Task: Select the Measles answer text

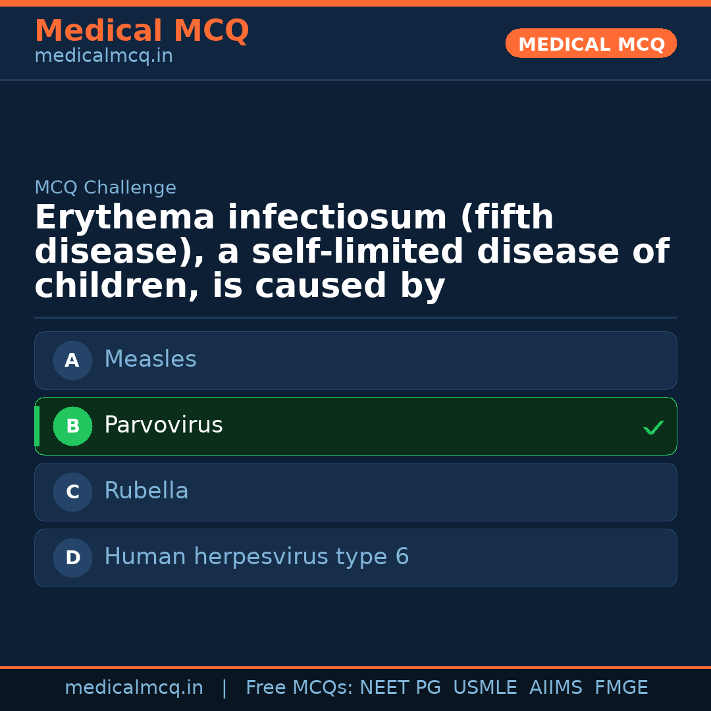Action: 150,359
